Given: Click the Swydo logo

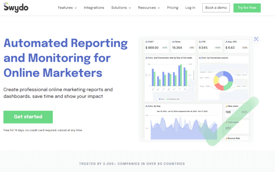Looking at the screenshot, I should coord(16,7).
